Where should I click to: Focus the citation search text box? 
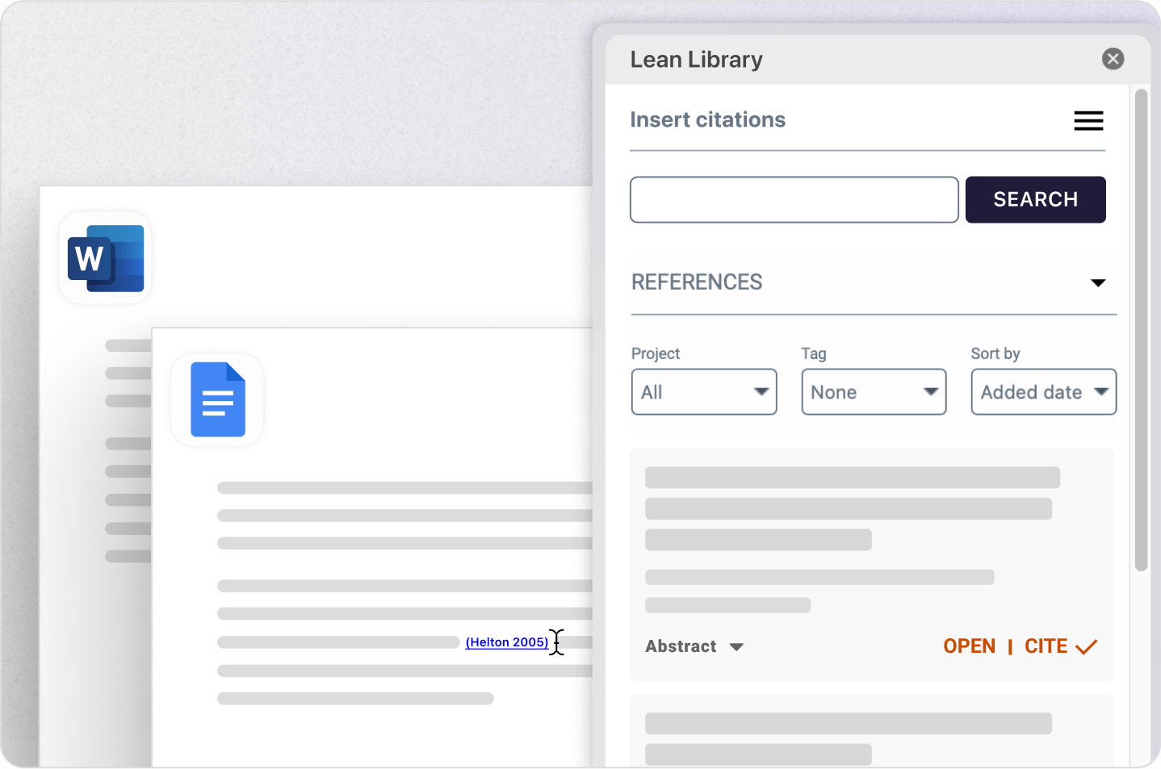794,199
